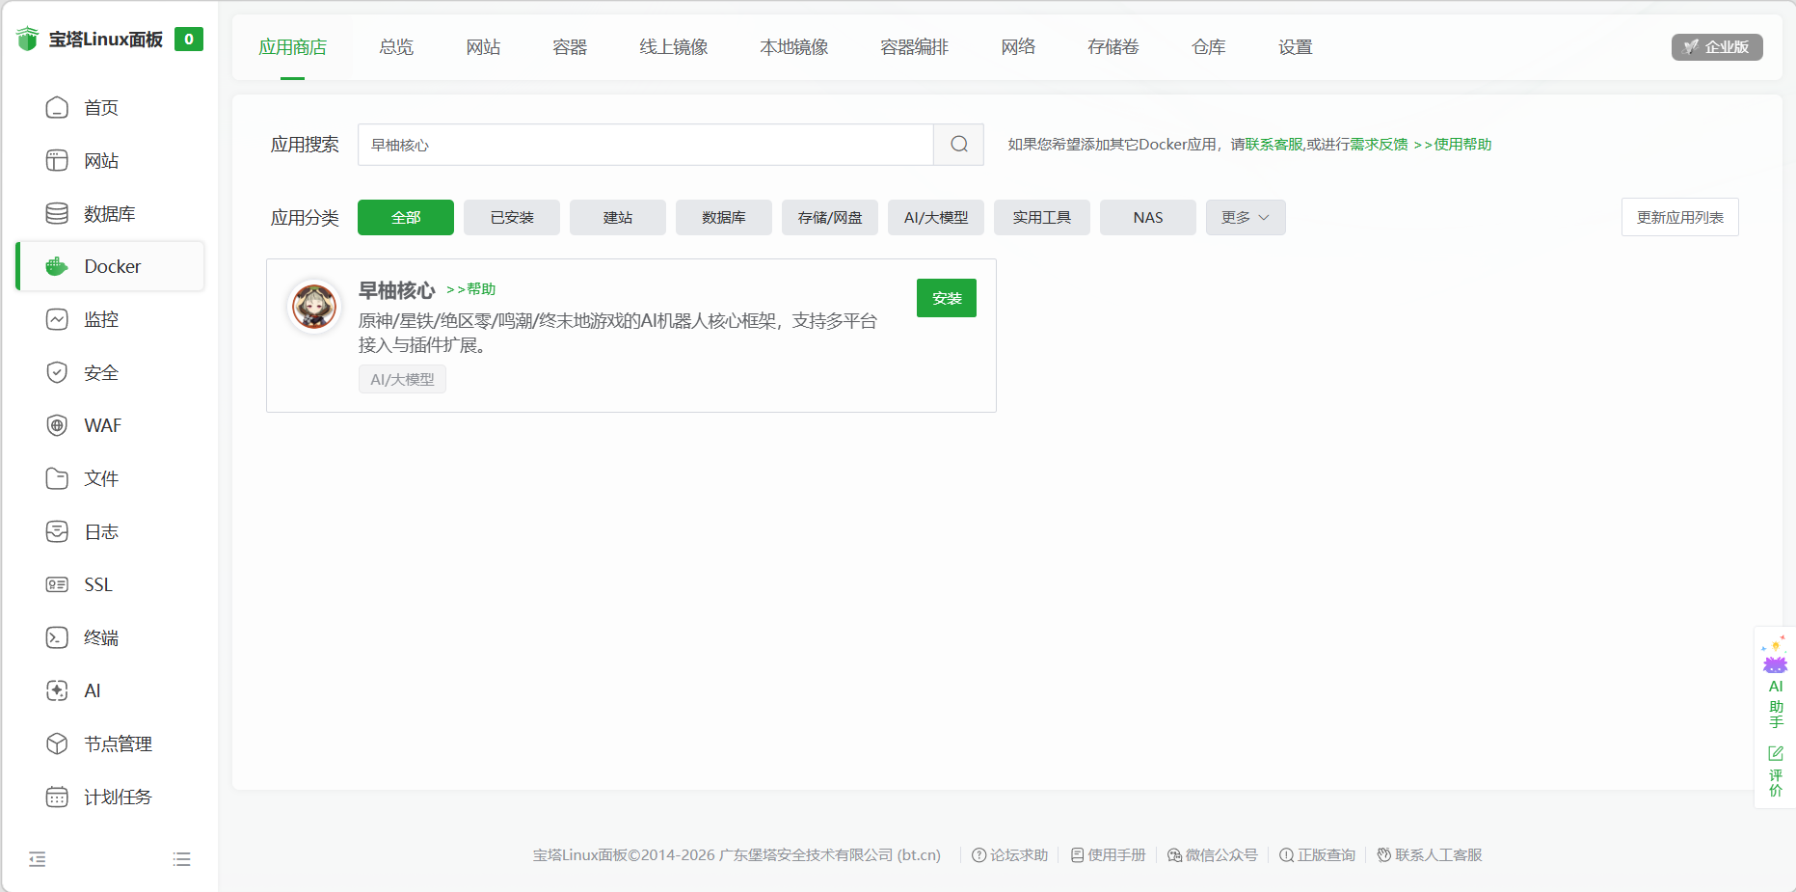This screenshot has width=1796, height=892.
Task: Open the 监控 monitoring icon
Action: tap(57, 319)
